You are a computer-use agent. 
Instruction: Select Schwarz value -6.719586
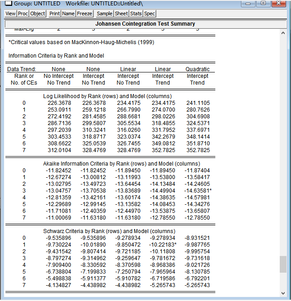click(x=163, y=279)
